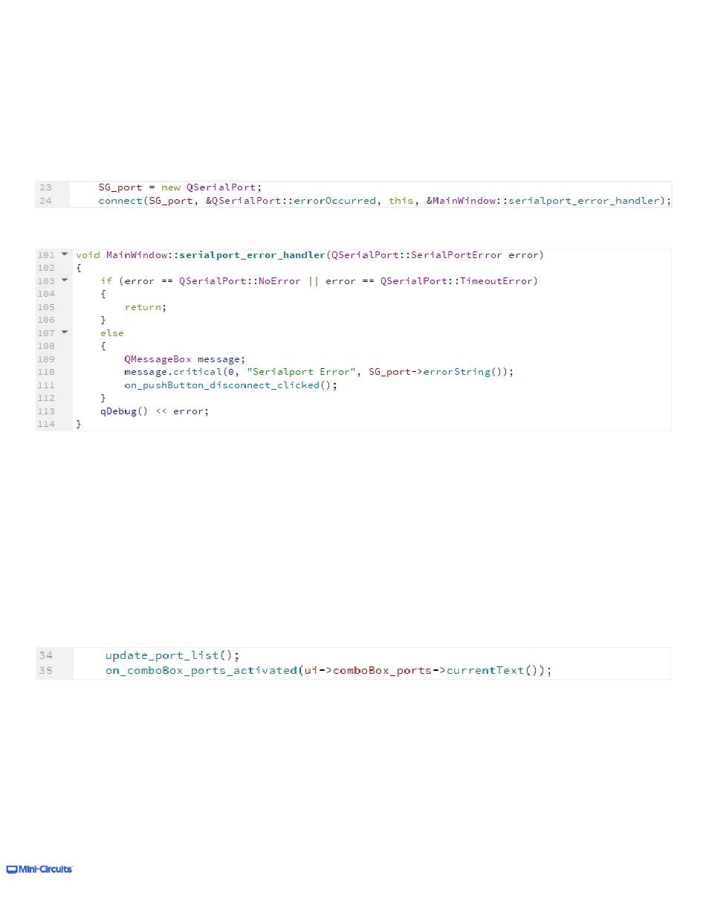This screenshot has width=706, height=920.
Task: Collapse the fold arrow at line 101
Action: click(x=65, y=254)
